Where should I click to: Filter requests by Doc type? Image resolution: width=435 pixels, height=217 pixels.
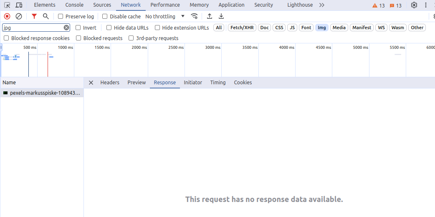pos(264,28)
